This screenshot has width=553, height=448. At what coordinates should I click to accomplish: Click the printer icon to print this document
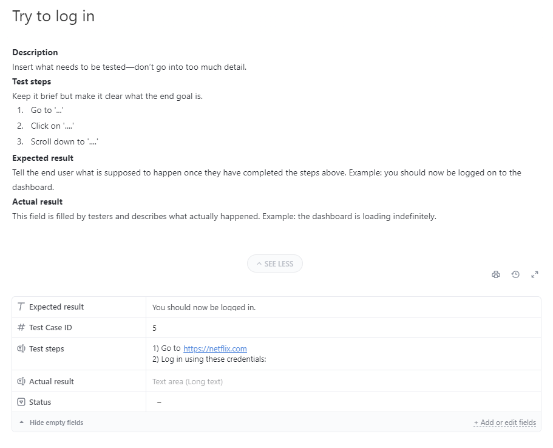[496, 274]
